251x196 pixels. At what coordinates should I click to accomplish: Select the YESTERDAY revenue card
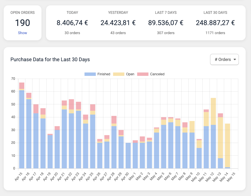click(x=118, y=23)
